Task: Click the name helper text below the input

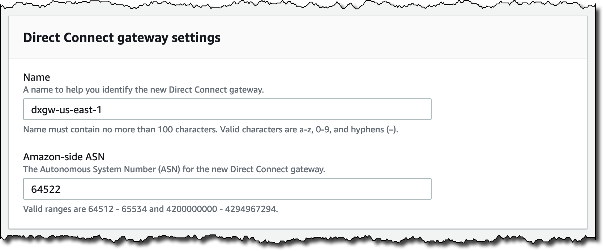Action: (x=210, y=129)
